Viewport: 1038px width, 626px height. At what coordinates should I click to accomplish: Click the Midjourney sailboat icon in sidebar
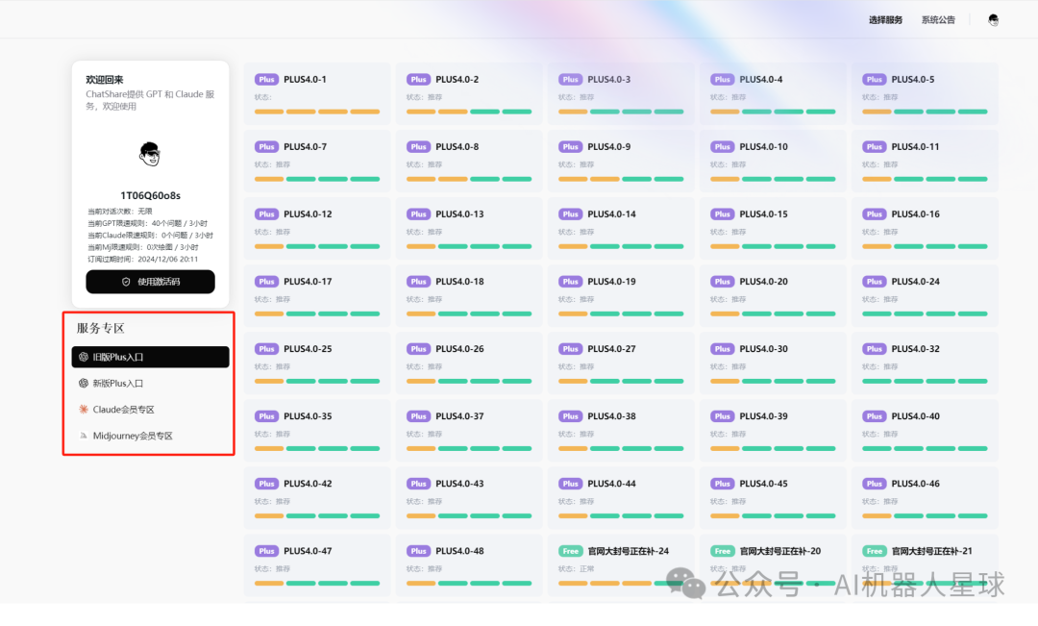(x=84, y=436)
